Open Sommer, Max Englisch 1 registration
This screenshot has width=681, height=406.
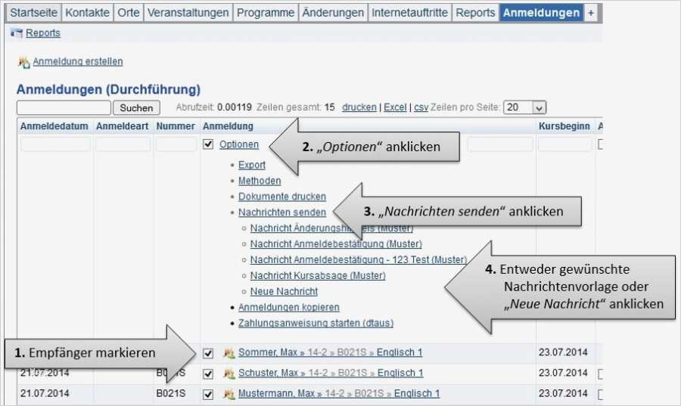[x=330, y=352]
